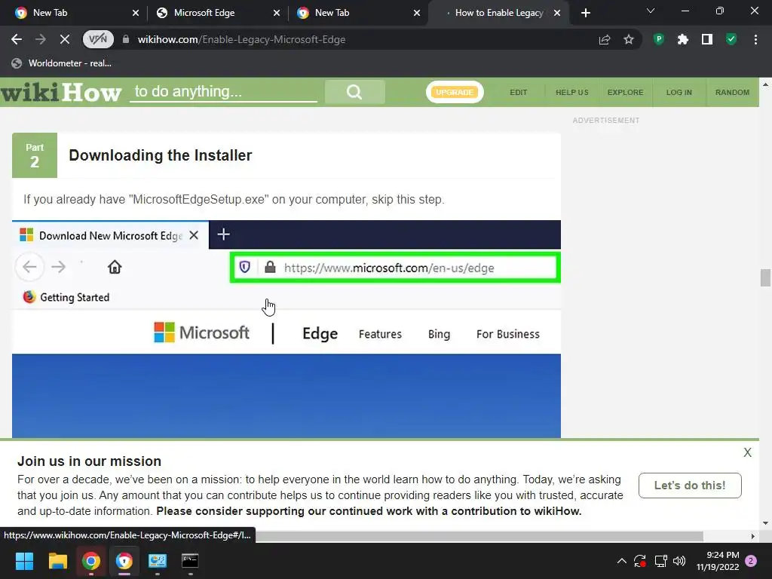The height and width of the screenshot is (579, 772).
Task: Click the green checkmark shield extension
Action: [x=731, y=39]
